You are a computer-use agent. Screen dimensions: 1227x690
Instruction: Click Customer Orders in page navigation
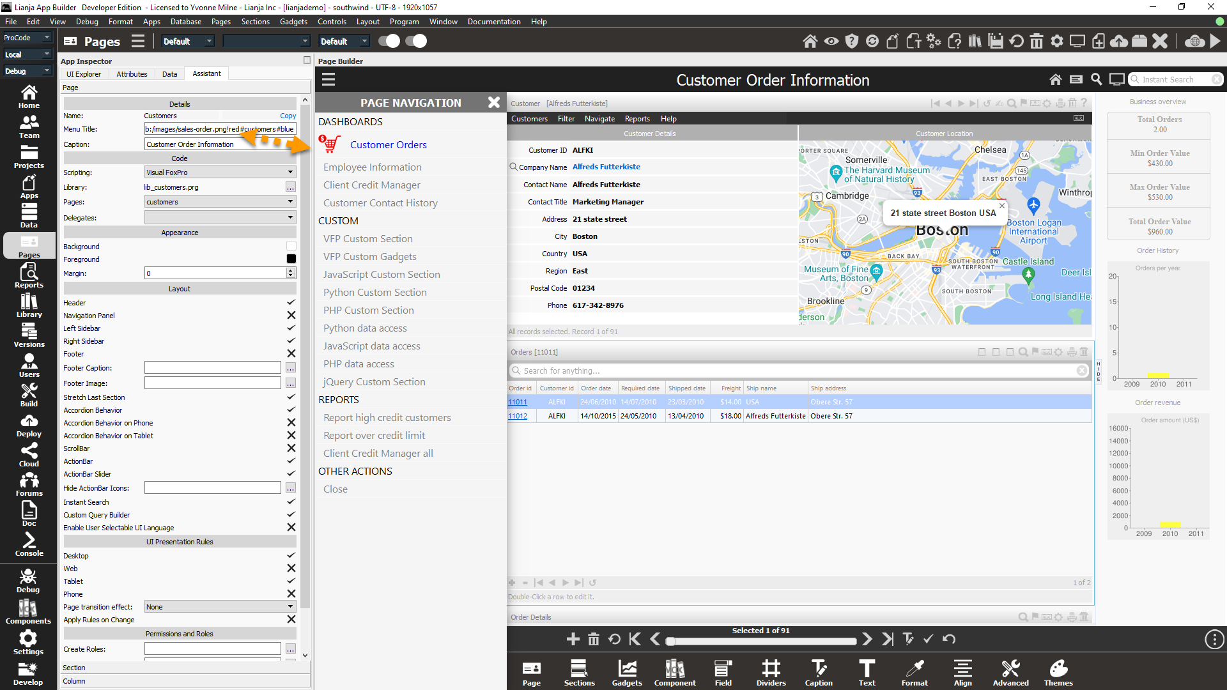pos(388,145)
